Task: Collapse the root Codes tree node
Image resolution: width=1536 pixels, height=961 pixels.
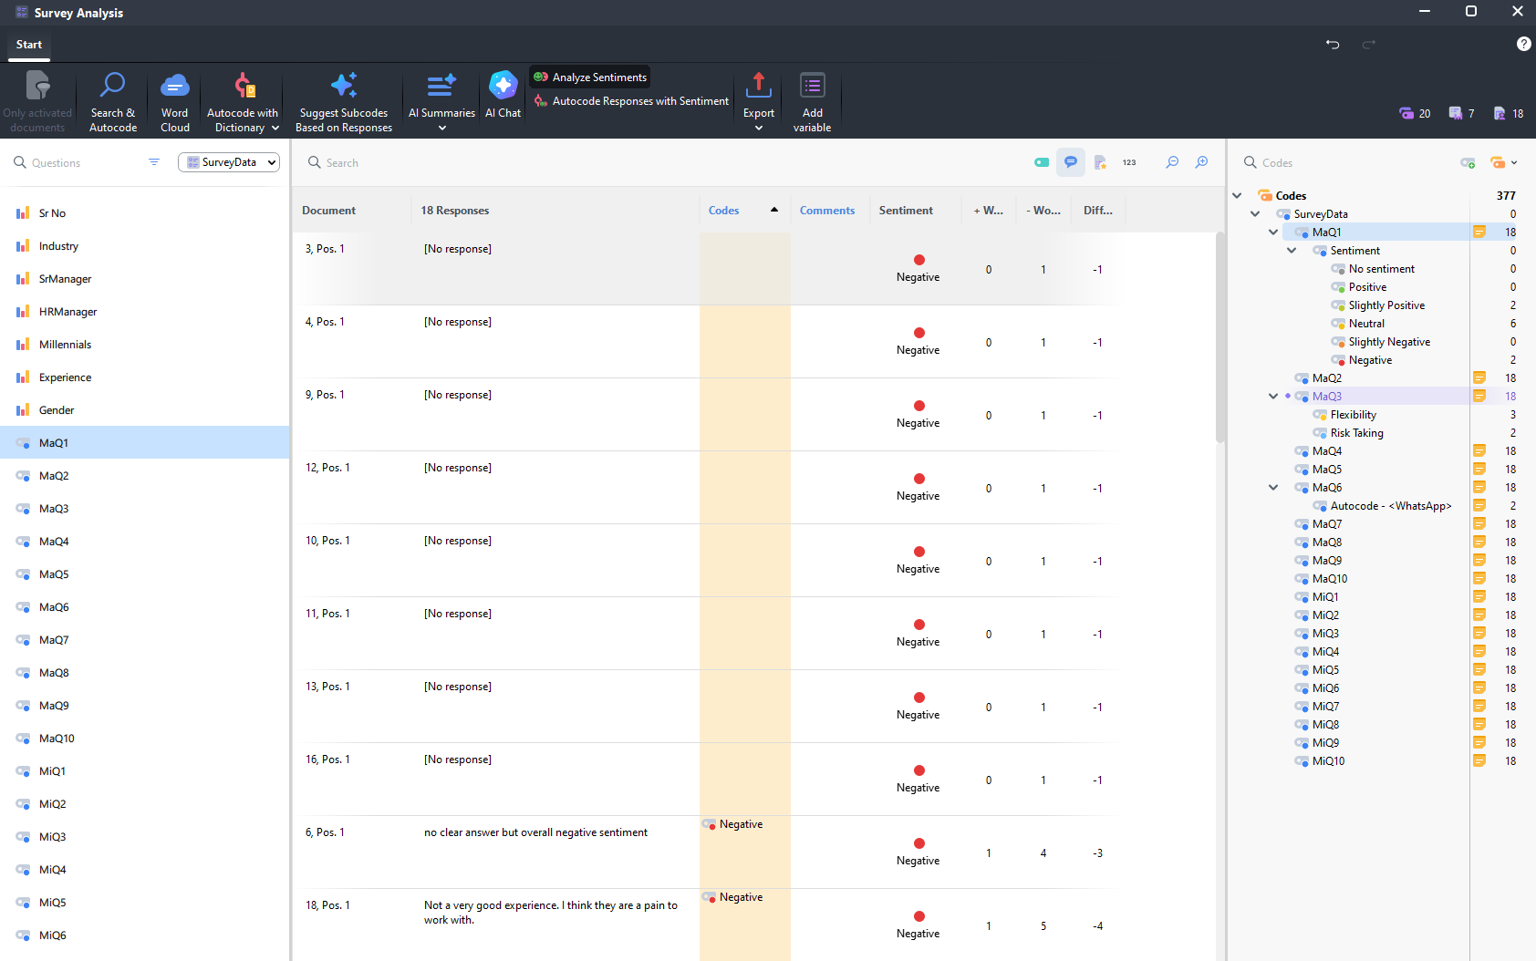Action: pos(1237,196)
